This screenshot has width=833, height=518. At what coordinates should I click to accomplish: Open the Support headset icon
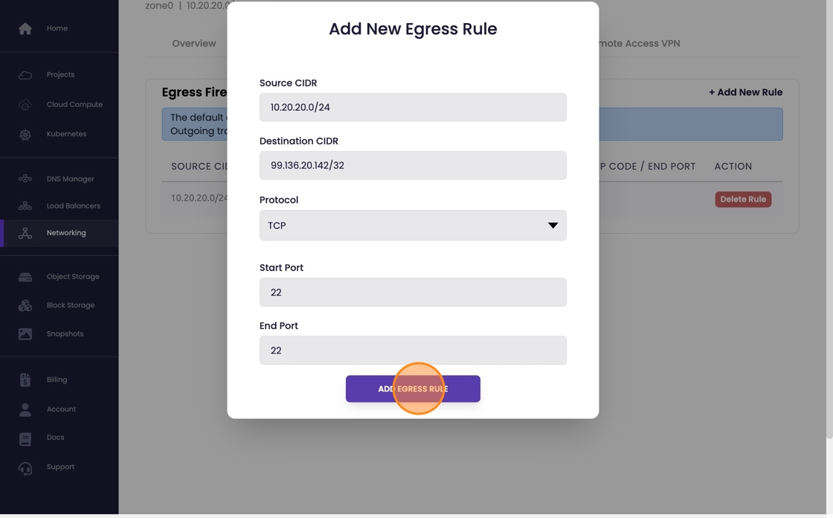click(x=25, y=467)
